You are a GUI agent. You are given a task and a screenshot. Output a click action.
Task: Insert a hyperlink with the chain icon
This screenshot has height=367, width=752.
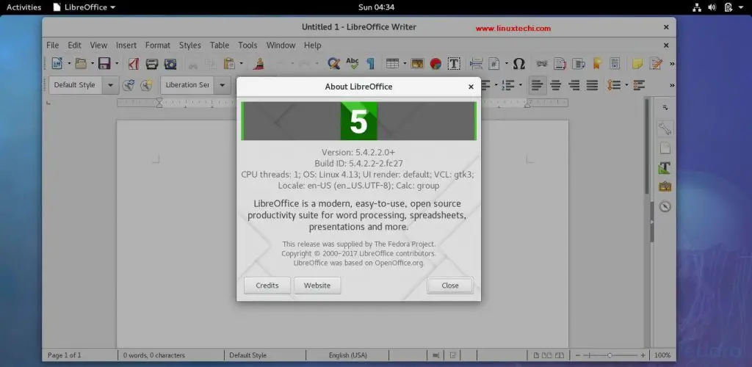coord(542,63)
